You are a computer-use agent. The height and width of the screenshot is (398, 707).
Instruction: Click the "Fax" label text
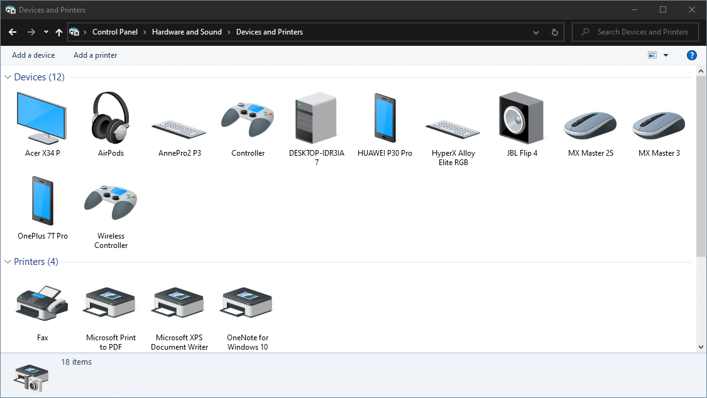pos(42,338)
